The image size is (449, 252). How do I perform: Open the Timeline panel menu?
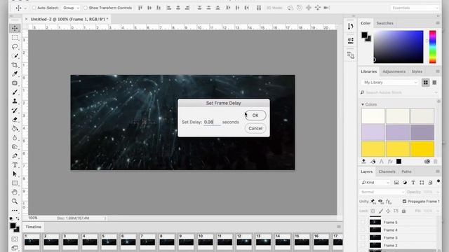pos(339,227)
